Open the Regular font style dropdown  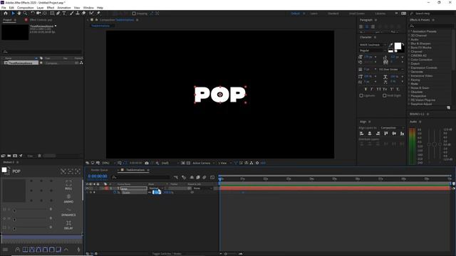(373, 50)
